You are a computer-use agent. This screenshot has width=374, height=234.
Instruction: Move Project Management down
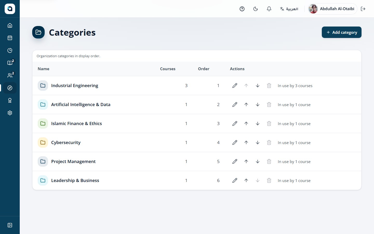coord(258,161)
